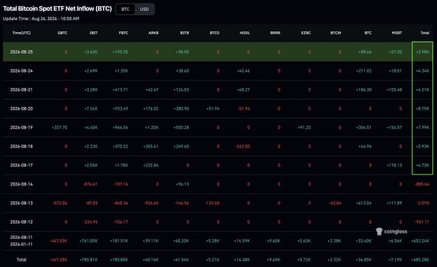Click the ARKB column header
The image size is (437, 267).
[153, 33]
